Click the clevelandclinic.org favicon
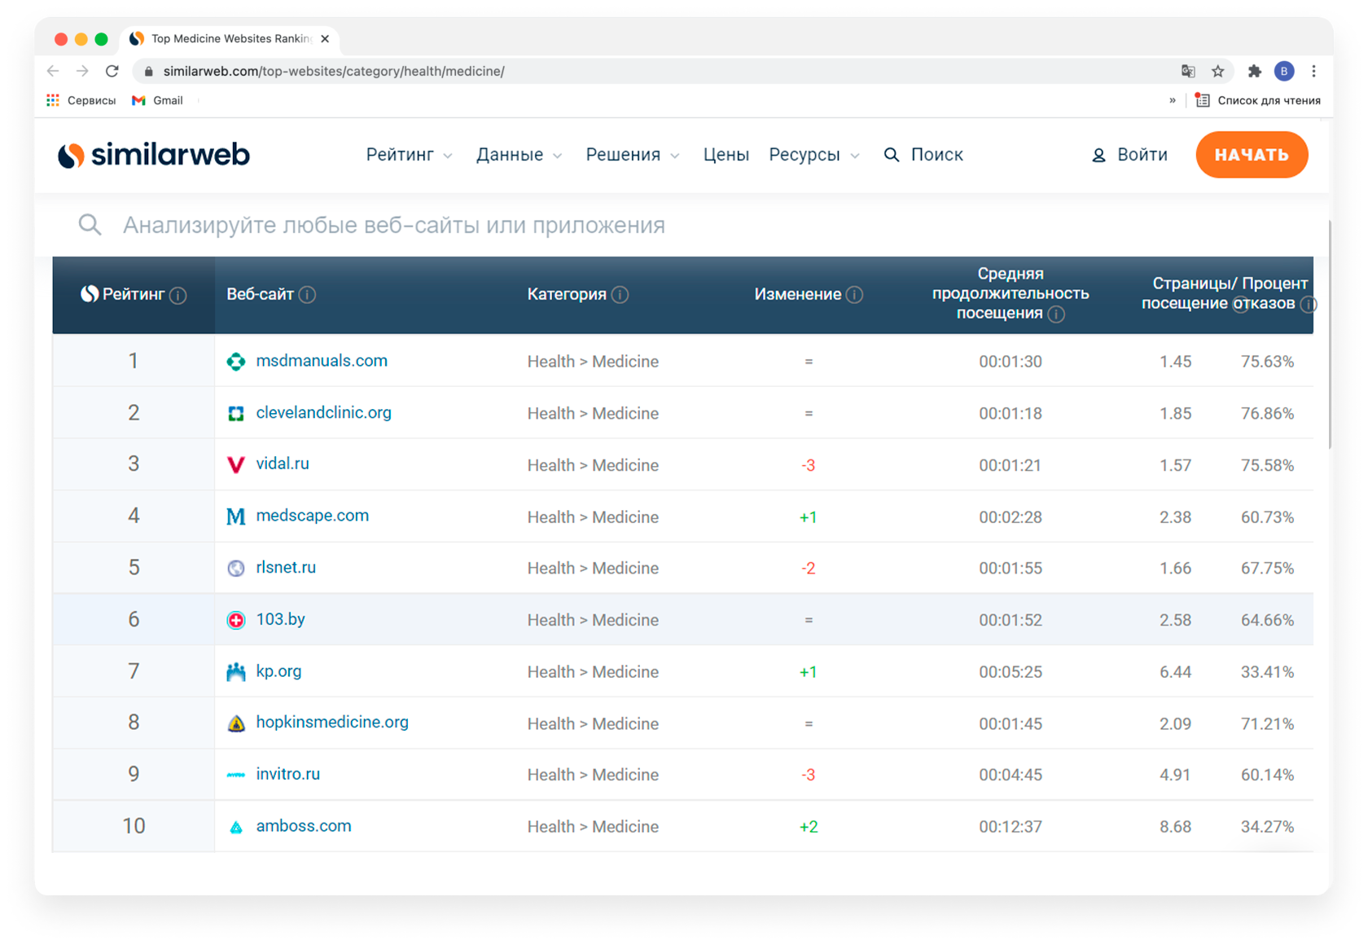Viewport: 1368px width, 945px height. tap(236, 414)
